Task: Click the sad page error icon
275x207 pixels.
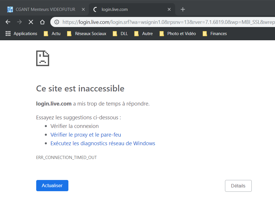Action: [43, 58]
